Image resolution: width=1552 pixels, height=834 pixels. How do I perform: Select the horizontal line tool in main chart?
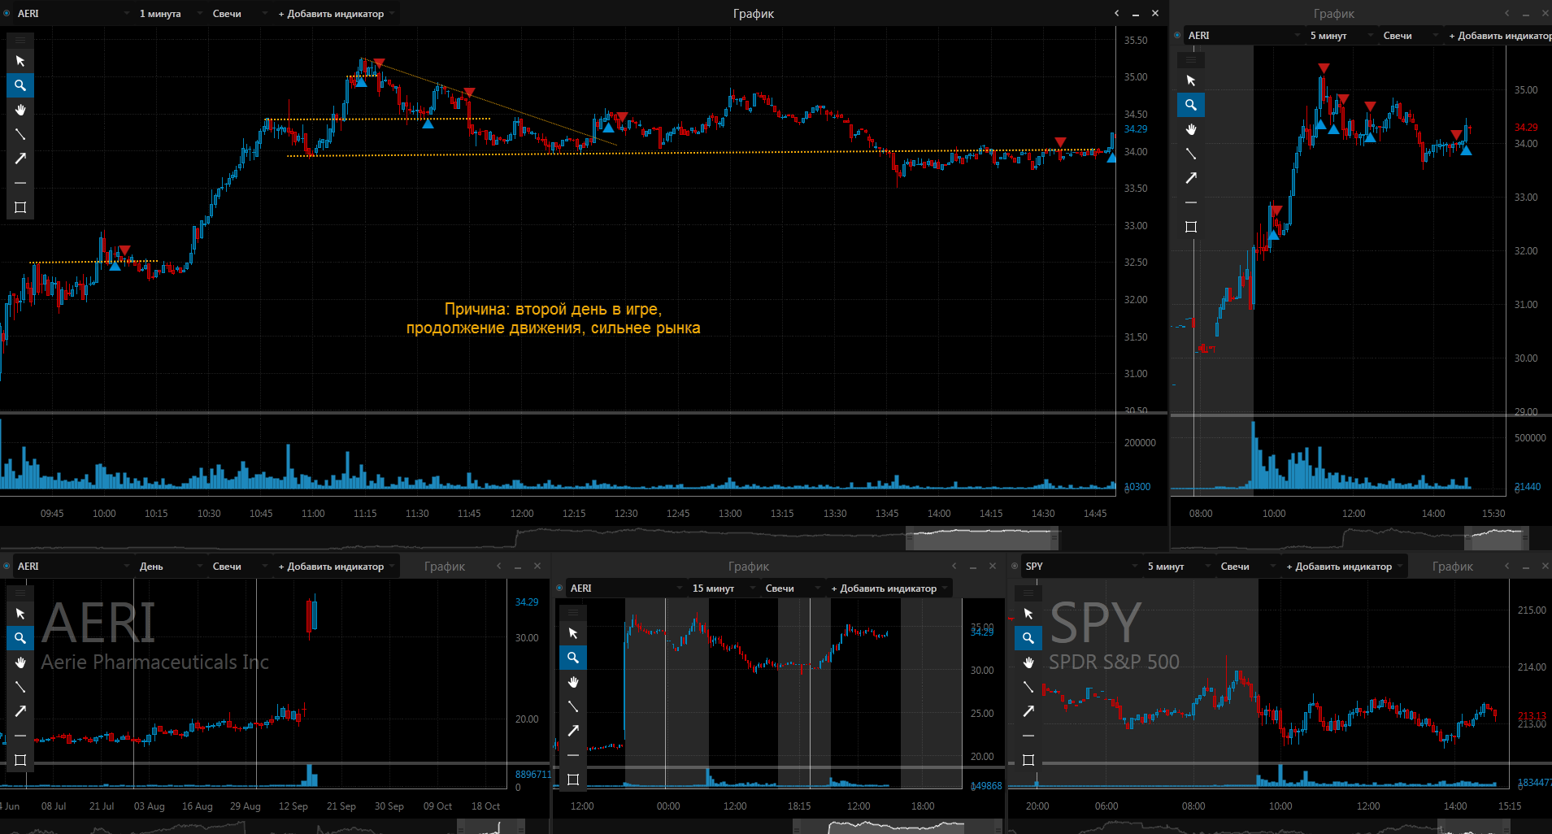tap(20, 183)
